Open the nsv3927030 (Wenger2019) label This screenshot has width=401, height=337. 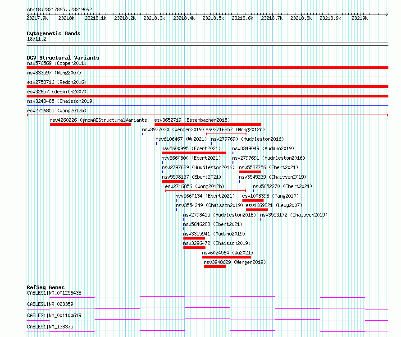point(173,129)
